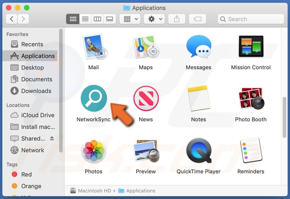Open the Photo Booth icon
290x199 pixels.
(x=251, y=98)
